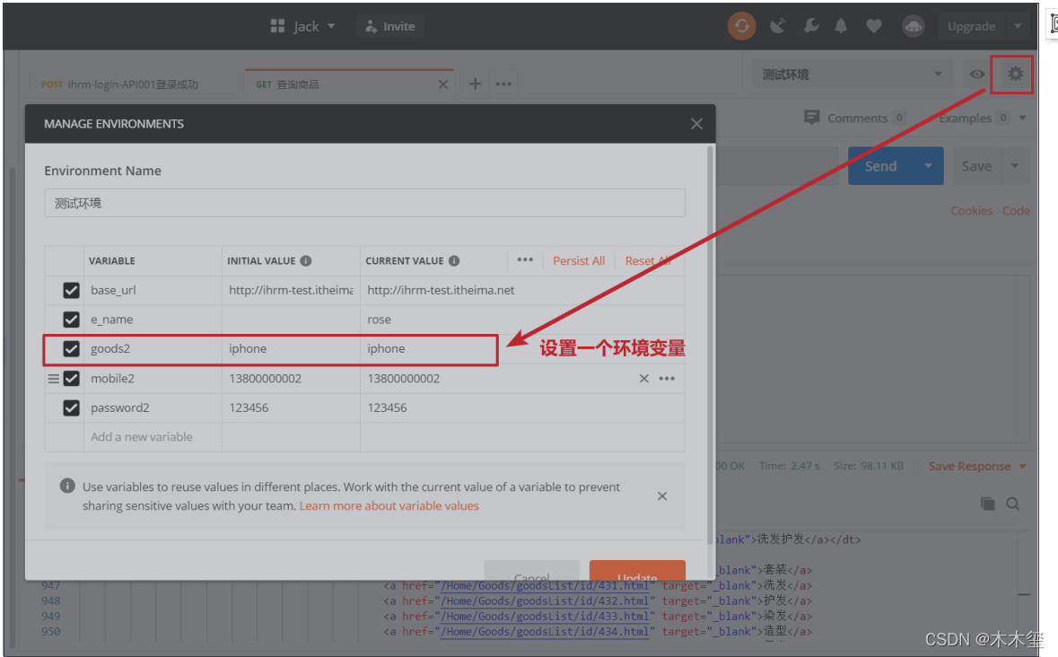Image resolution: width=1058 pixels, height=657 pixels.
Task: Uncheck the goods2 variable checkbox
Action: point(71,349)
